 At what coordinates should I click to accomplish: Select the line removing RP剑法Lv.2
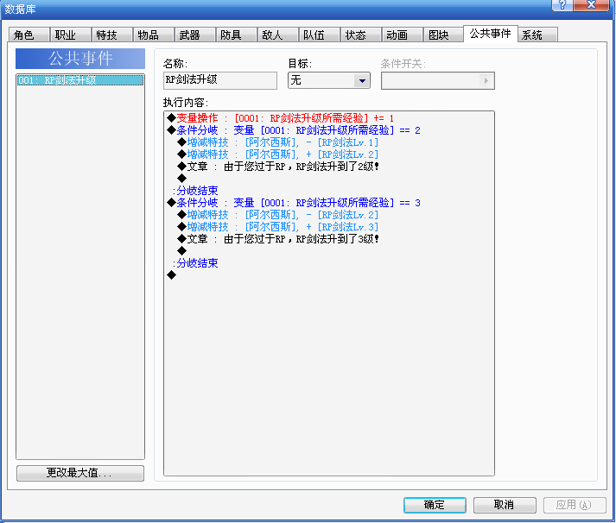tap(277, 215)
